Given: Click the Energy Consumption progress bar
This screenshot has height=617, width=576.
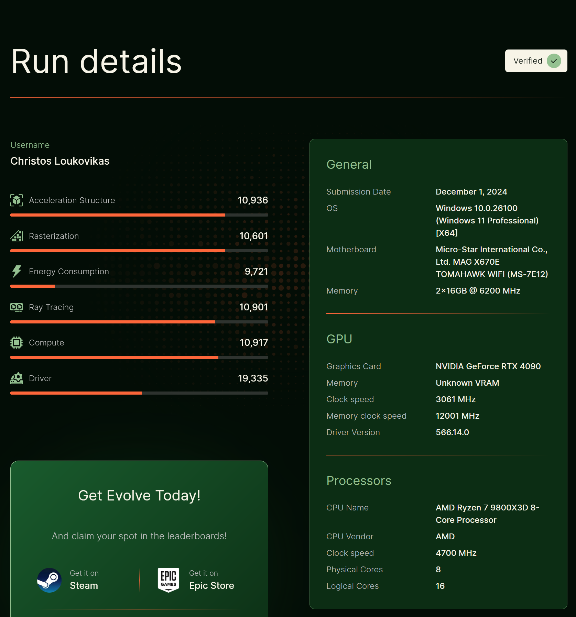Looking at the screenshot, I should tap(139, 286).
